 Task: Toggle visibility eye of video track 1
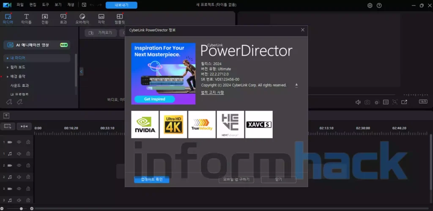click(19, 142)
